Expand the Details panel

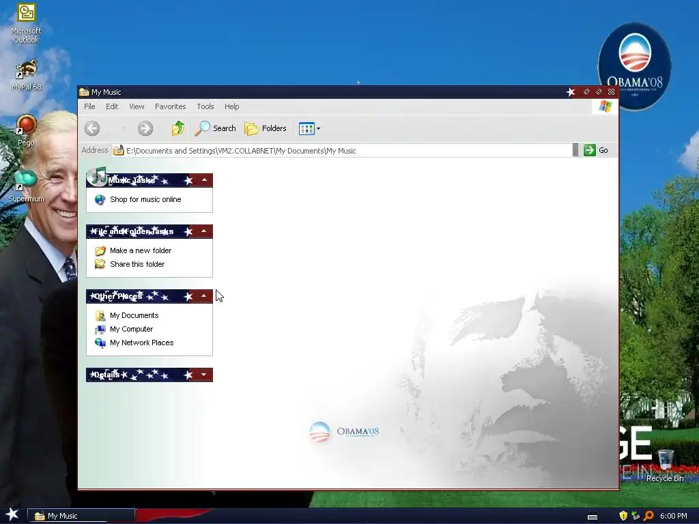click(203, 375)
